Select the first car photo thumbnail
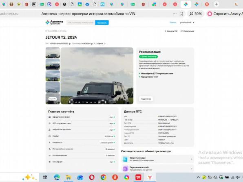The height and width of the screenshot is (182, 243). [x=53, y=53]
